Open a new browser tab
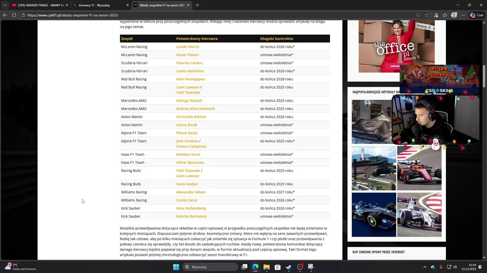 [x=197, y=5]
